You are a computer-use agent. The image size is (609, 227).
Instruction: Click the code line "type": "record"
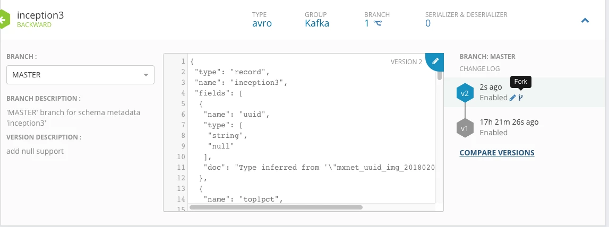[x=232, y=72]
